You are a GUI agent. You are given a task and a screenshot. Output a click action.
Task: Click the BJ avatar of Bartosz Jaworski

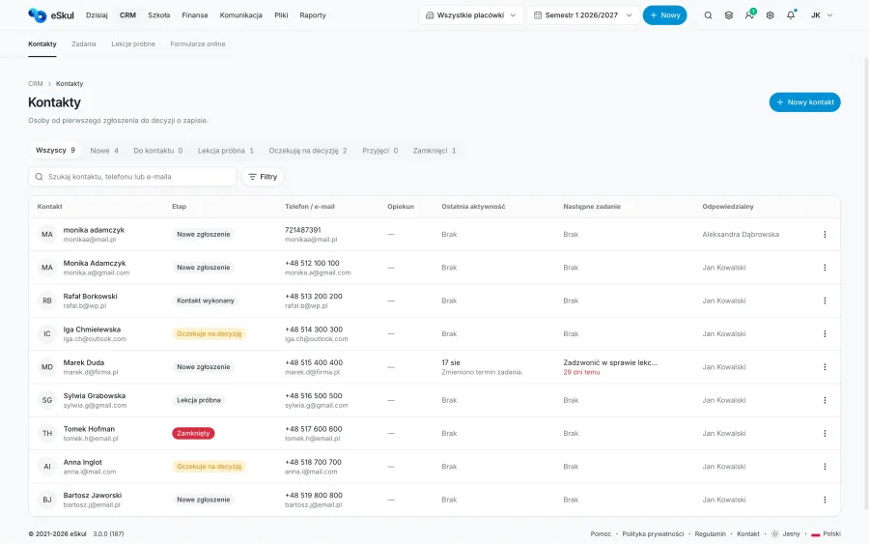click(47, 500)
